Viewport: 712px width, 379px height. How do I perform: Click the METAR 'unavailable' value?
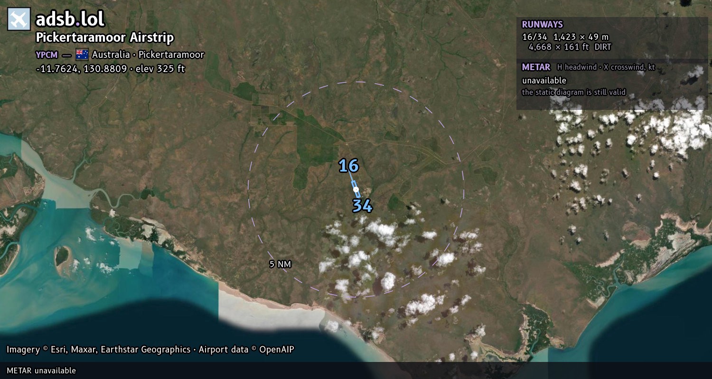coord(544,81)
